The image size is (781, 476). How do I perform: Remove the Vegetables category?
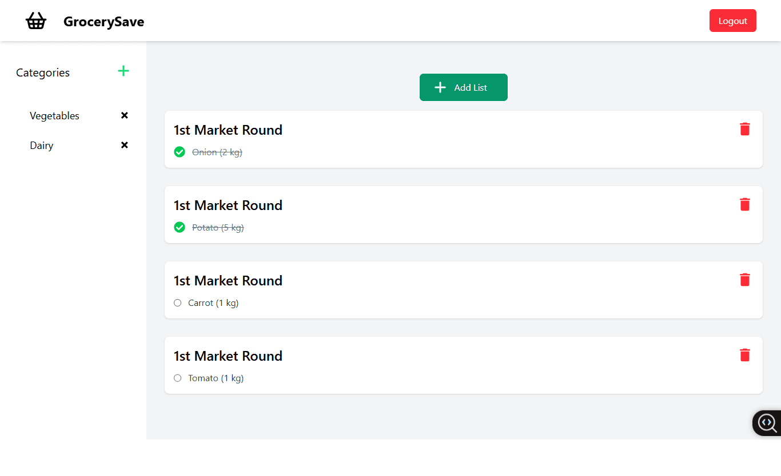(125, 115)
